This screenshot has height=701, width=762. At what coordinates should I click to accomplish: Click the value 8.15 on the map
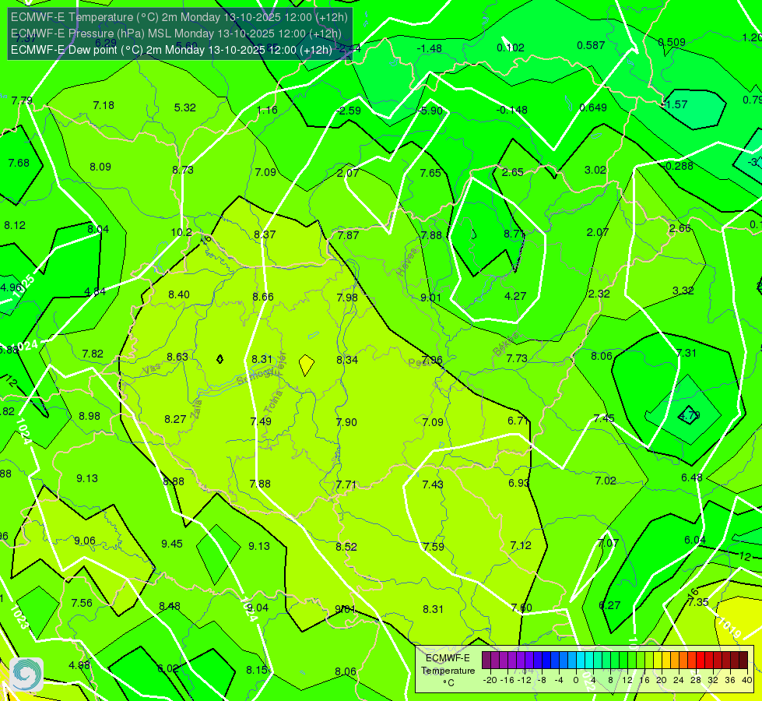pyautogui.click(x=257, y=670)
